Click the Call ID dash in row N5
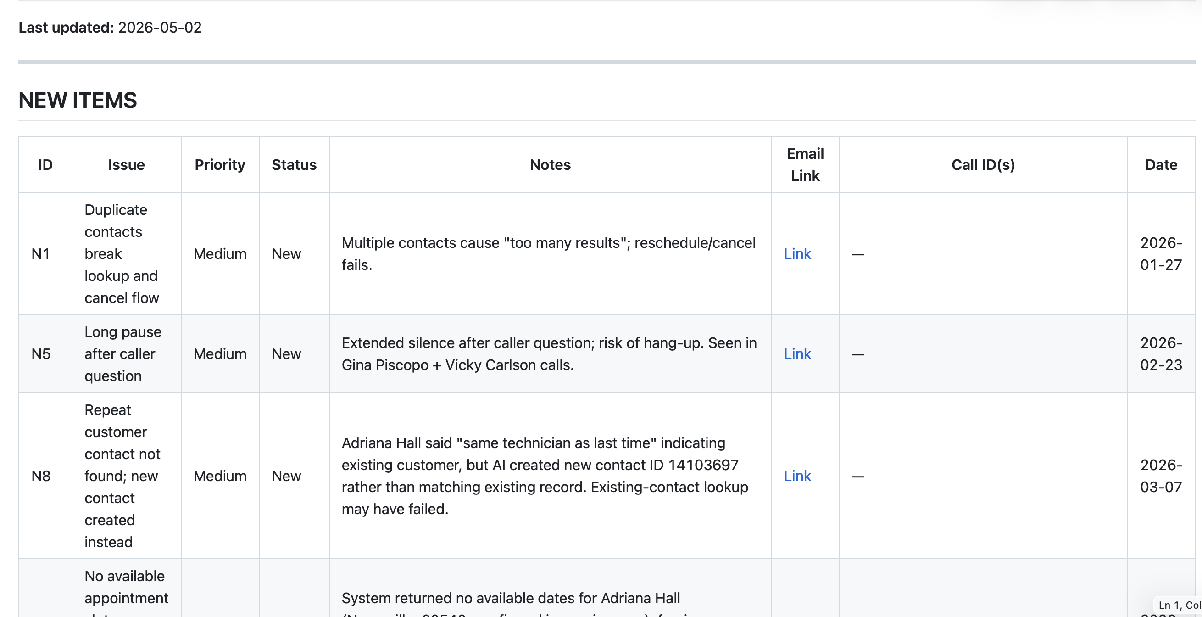This screenshot has height=617, width=1202. click(857, 354)
